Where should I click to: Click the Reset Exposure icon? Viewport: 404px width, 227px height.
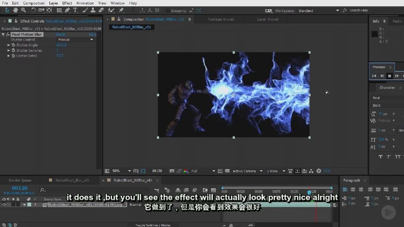coord(319,171)
